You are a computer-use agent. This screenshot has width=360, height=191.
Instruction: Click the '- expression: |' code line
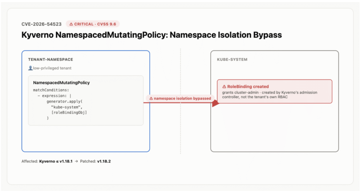pyautogui.click(x=54, y=96)
